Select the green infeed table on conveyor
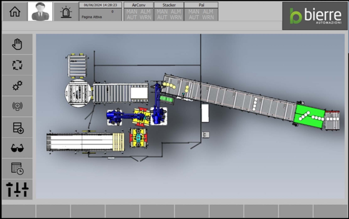This screenshot has width=349, height=219. (309, 116)
